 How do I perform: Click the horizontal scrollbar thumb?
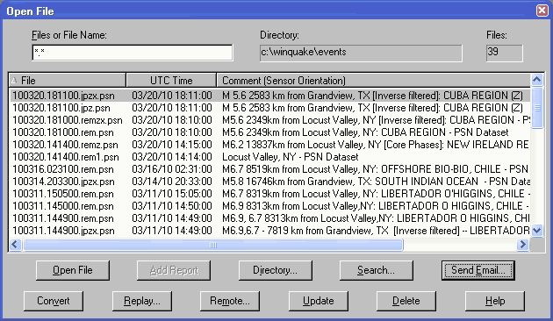click(x=212, y=245)
